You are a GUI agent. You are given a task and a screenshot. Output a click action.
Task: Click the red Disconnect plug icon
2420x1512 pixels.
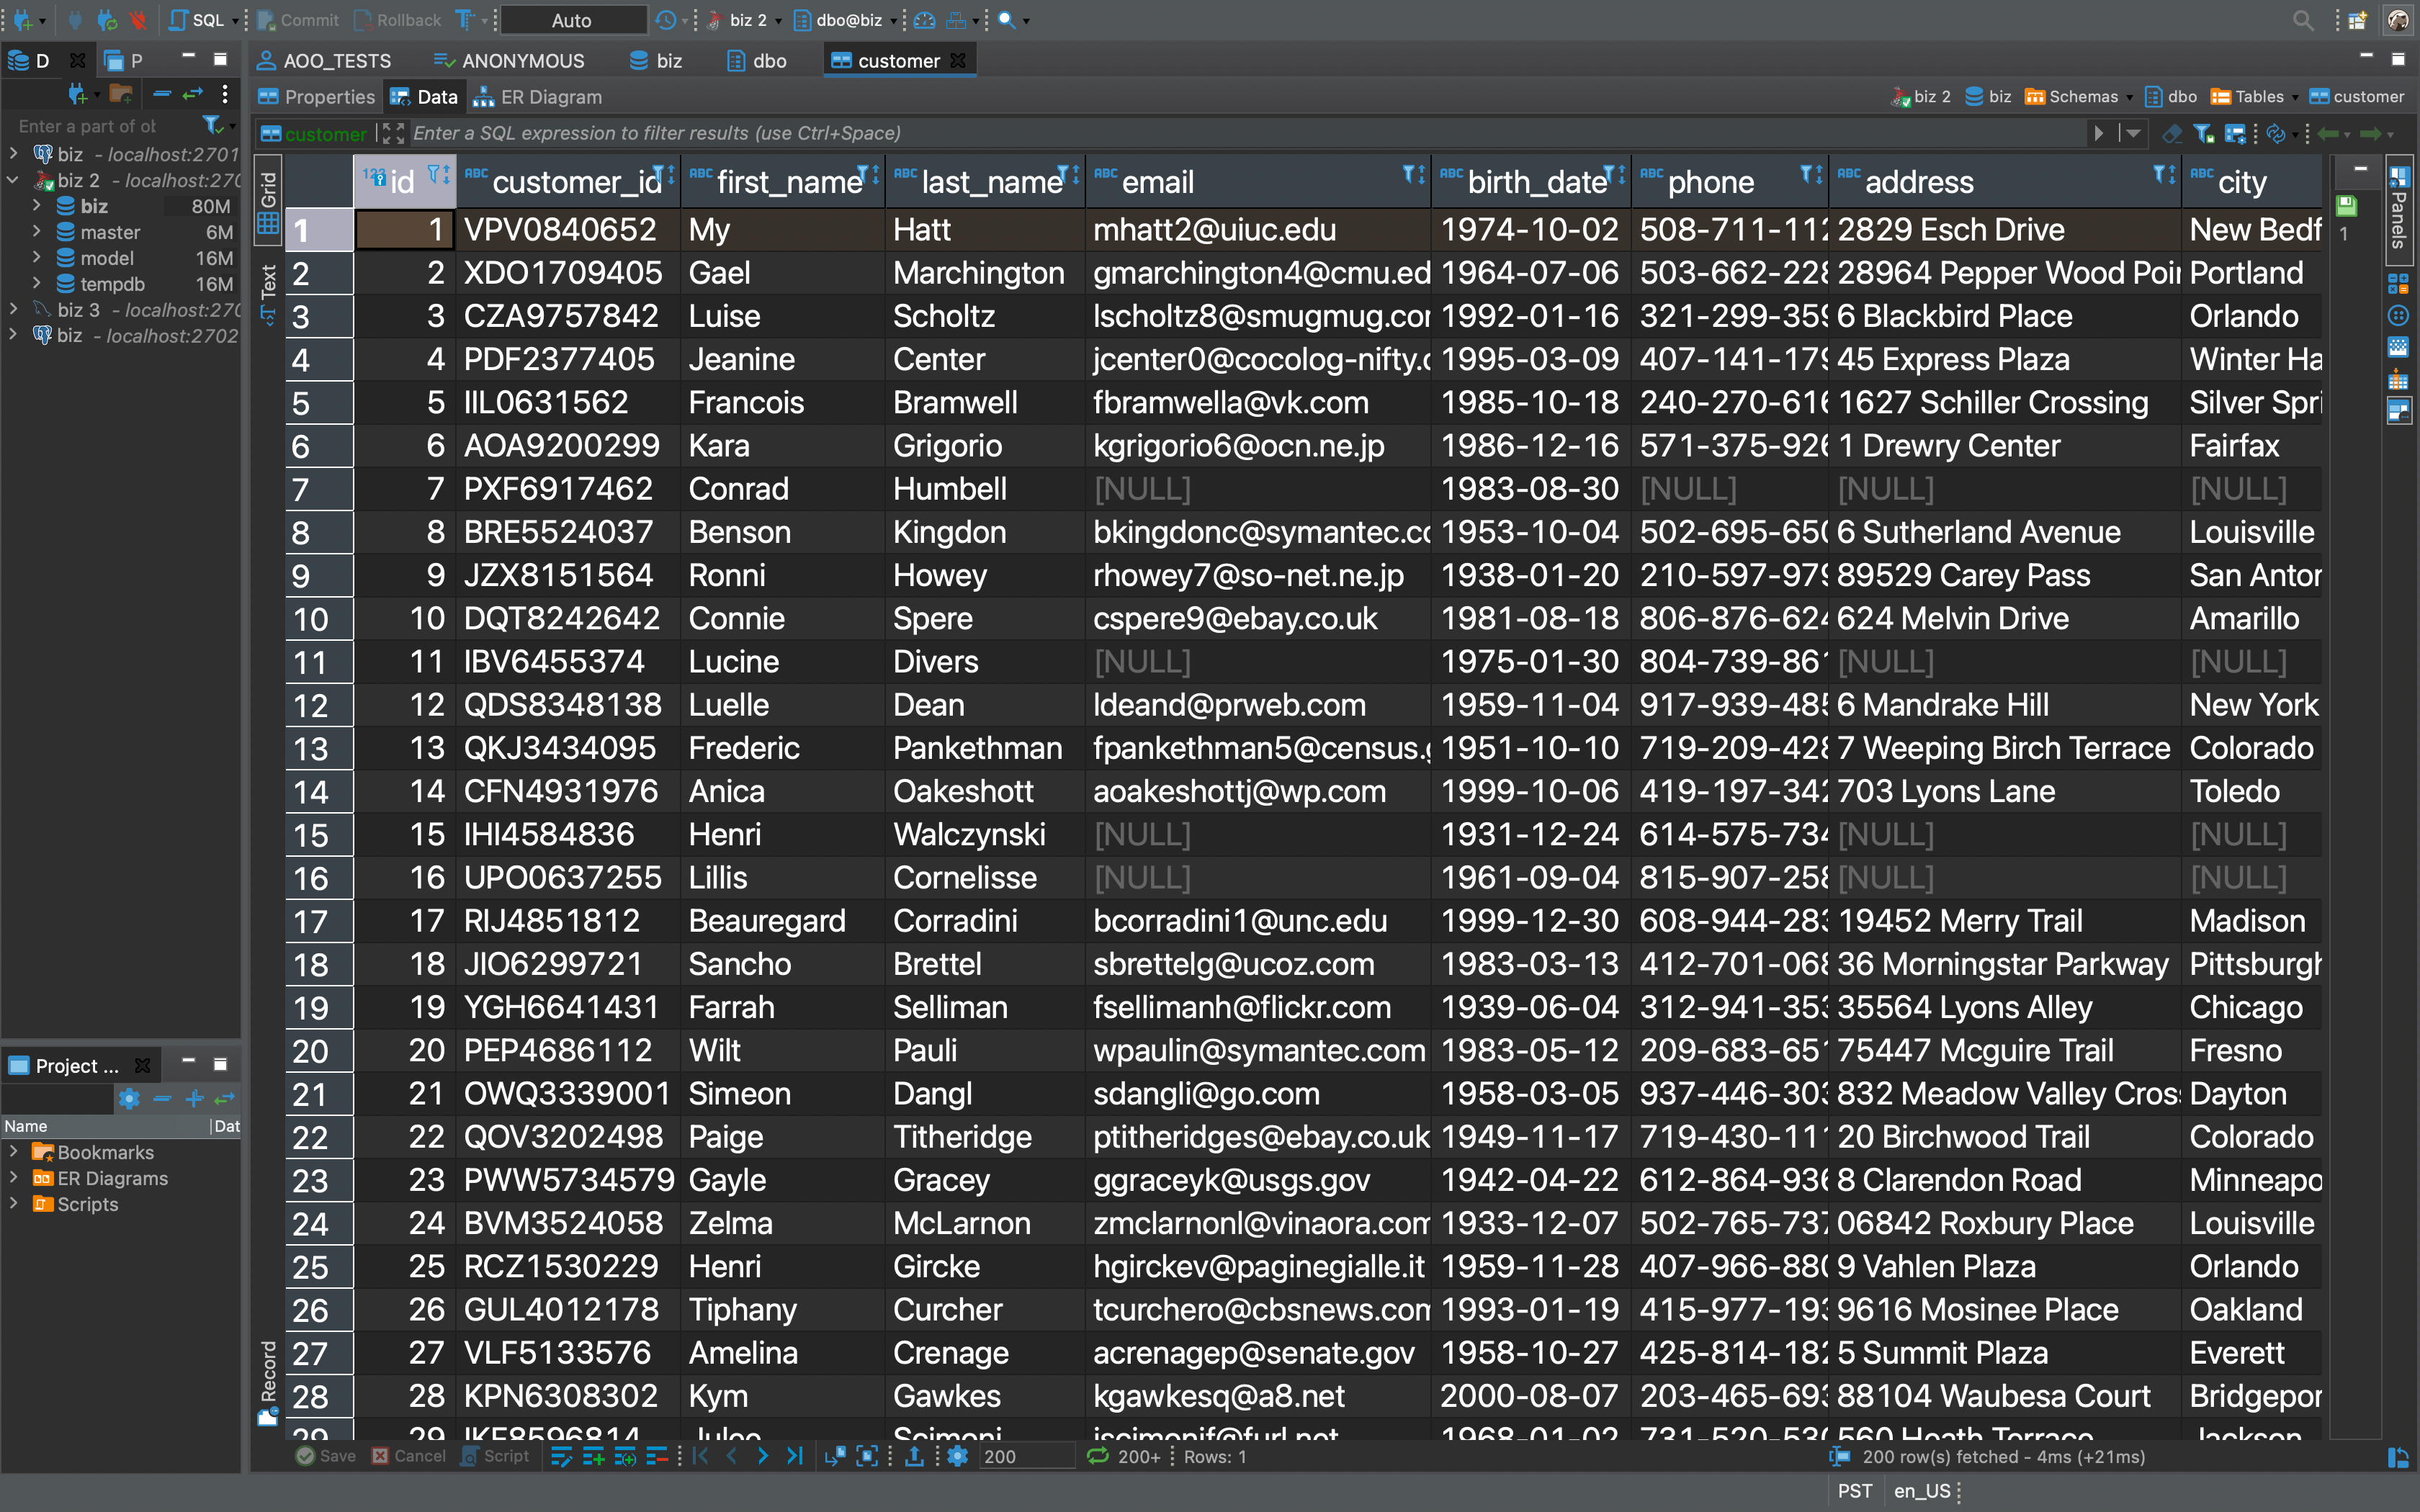[x=138, y=19]
